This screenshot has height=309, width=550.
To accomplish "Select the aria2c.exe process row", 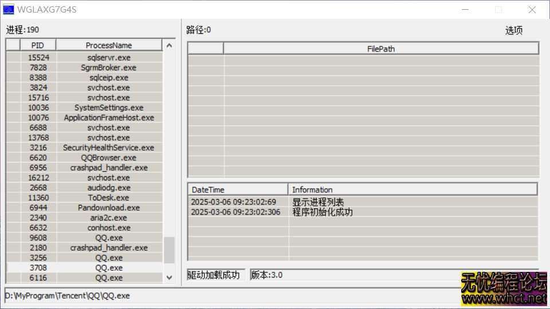I will pyautogui.click(x=109, y=218).
